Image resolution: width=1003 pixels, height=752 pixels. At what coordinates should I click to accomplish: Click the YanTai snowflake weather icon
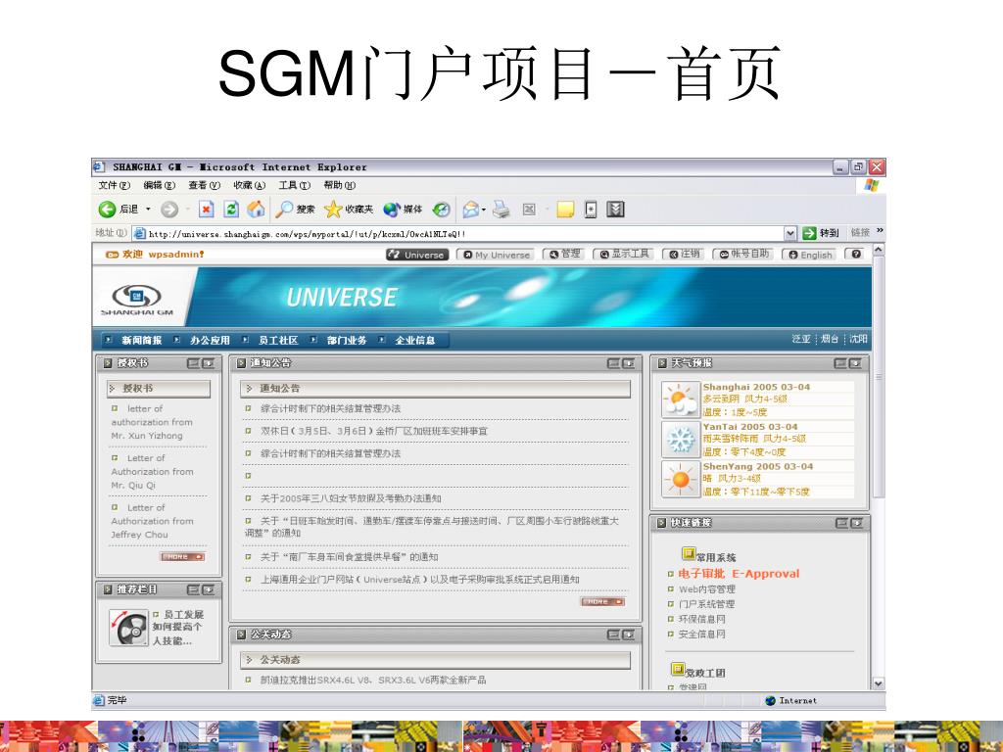point(680,440)
